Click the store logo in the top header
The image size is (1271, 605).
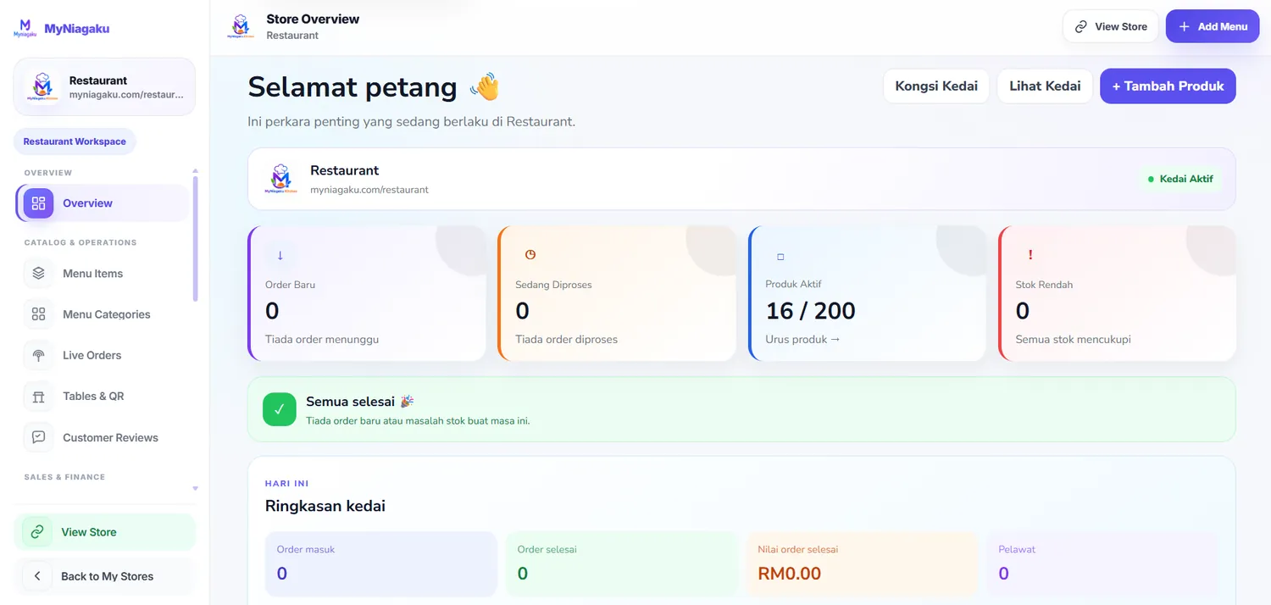coord(241,26)
